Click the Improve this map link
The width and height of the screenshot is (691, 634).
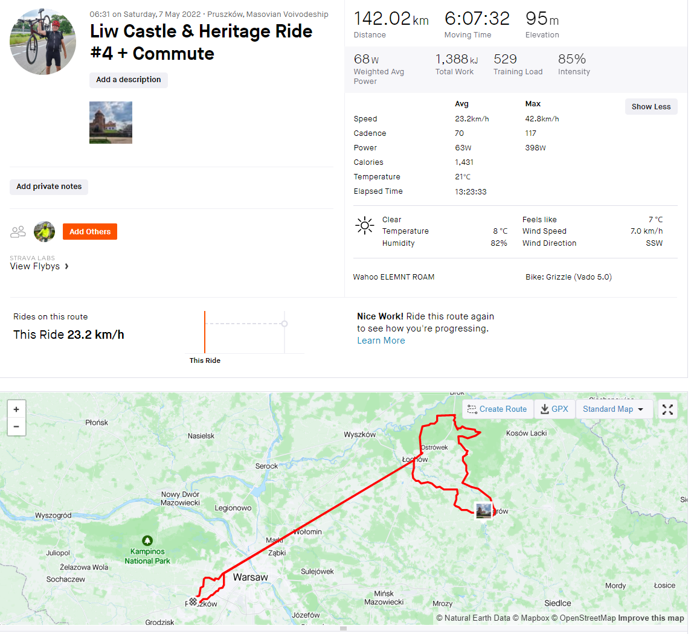pyautogui.click(x=651, y=618)
